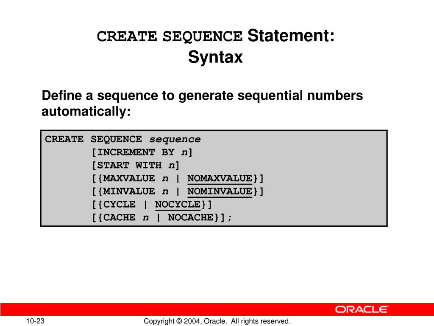This screenshot has height=326, width=434.
Task: Click the underlined 'NOMAXVALUE' keyword
Action: tap(220, 179)
